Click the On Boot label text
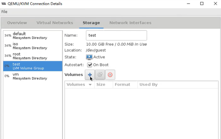The width and height of the screenshot is (221, 139). coord(101,65)
